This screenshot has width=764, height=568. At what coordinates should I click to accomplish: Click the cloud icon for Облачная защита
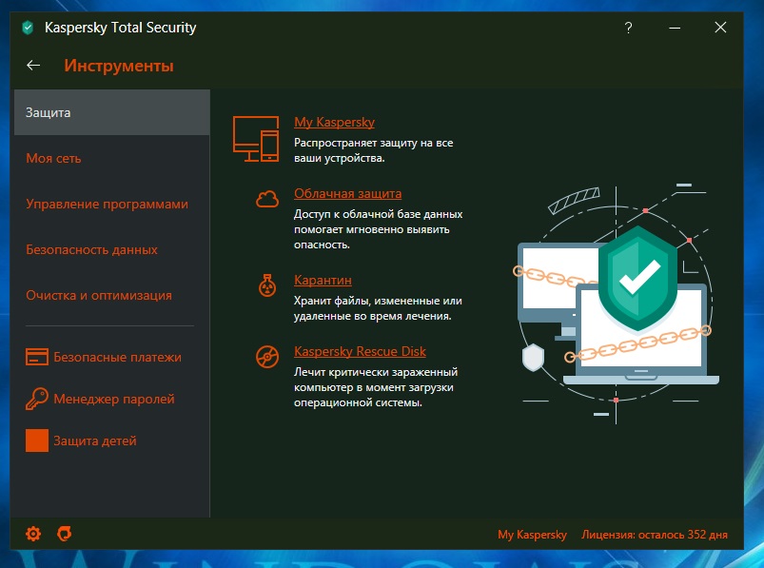point(267,199)
